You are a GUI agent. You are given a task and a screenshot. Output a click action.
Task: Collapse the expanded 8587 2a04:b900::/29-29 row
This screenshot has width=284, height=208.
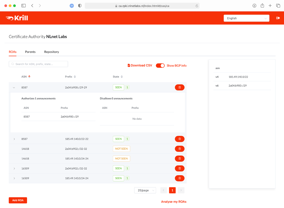pos(14,88)
